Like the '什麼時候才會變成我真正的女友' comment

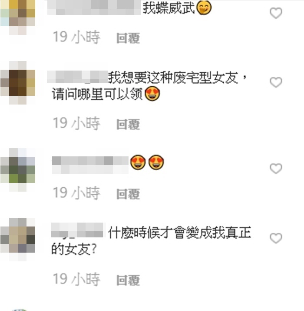[x=276, y=238]
